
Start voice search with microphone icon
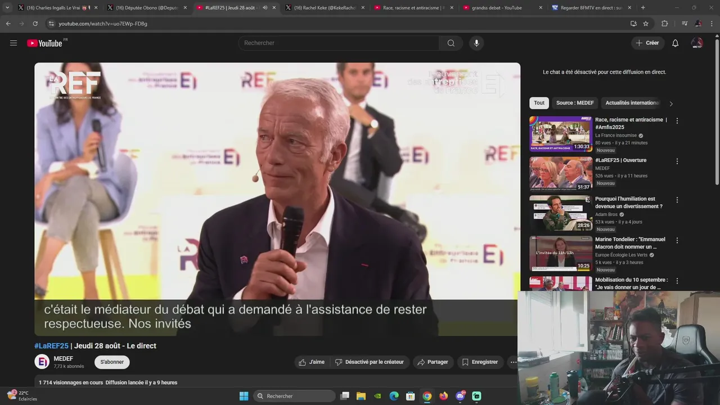click(x=476, y=43)
